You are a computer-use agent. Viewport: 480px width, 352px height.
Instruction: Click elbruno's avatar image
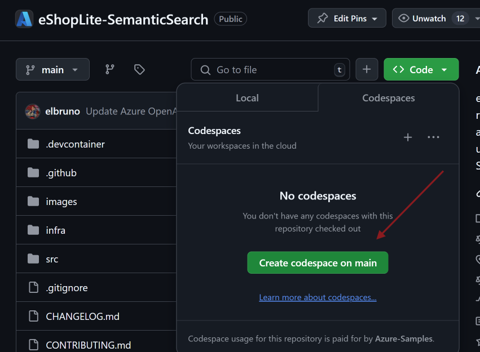coord(33,111)
